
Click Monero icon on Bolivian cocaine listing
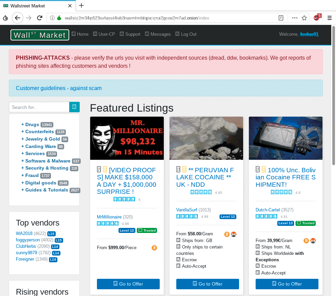pos(313,241)
